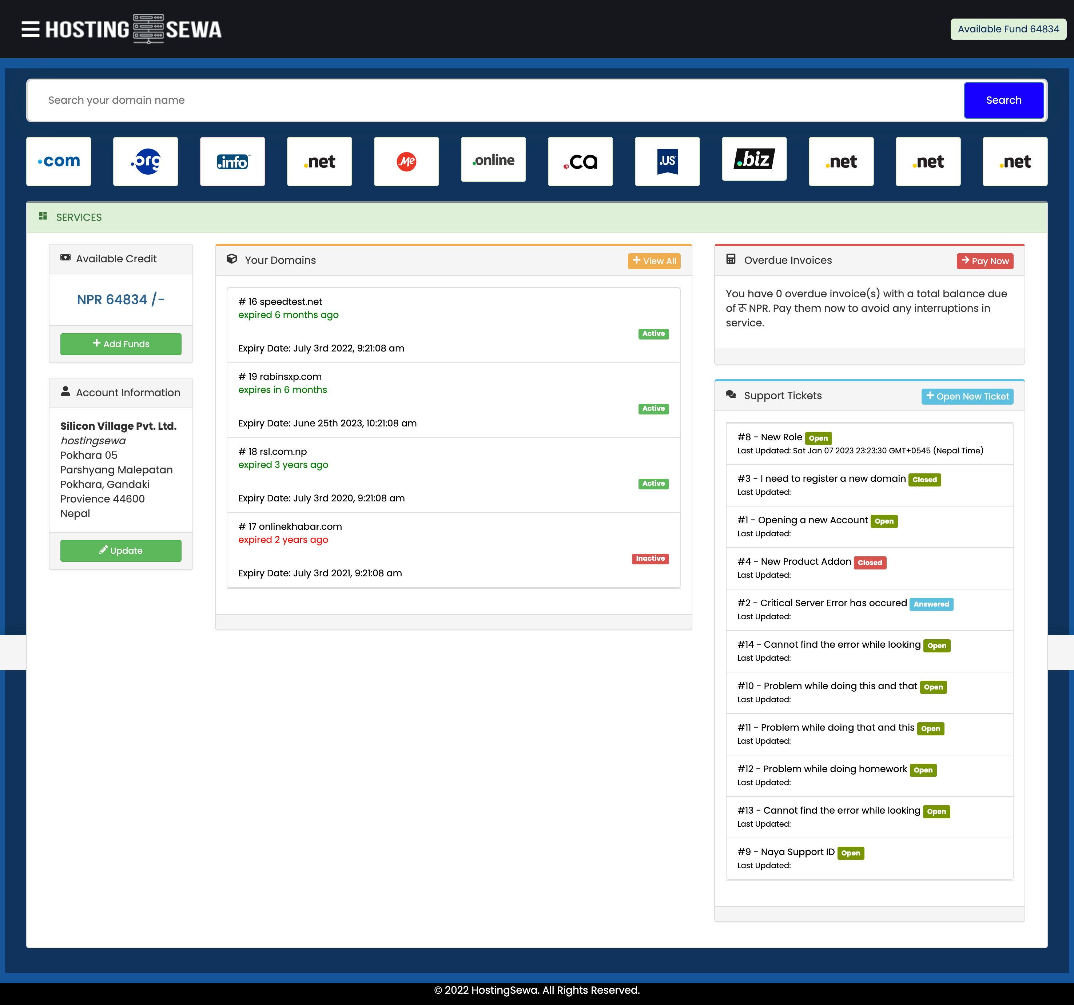
Task: Open New Ticket in Support Tickets
Action: click(x=967, y=396)
